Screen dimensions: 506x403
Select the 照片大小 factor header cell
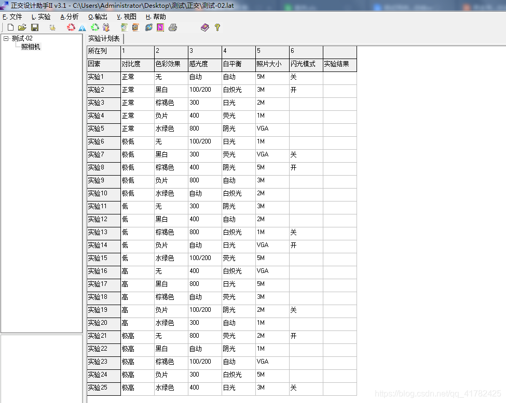tap(272, 65)
